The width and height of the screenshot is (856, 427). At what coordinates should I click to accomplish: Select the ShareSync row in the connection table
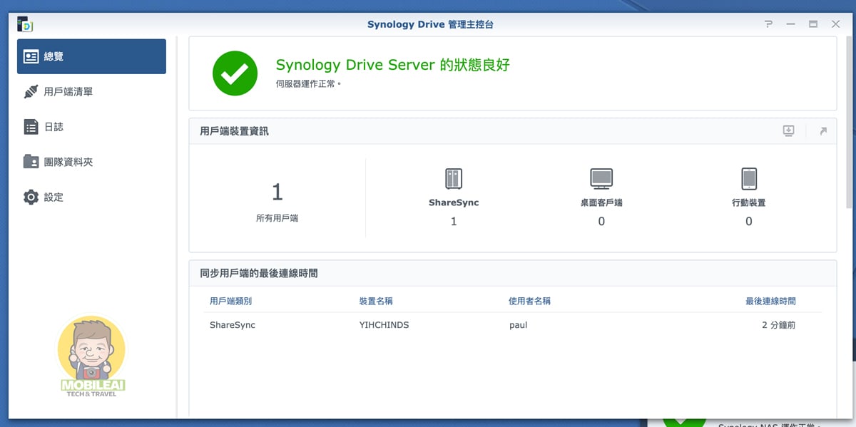512,325
